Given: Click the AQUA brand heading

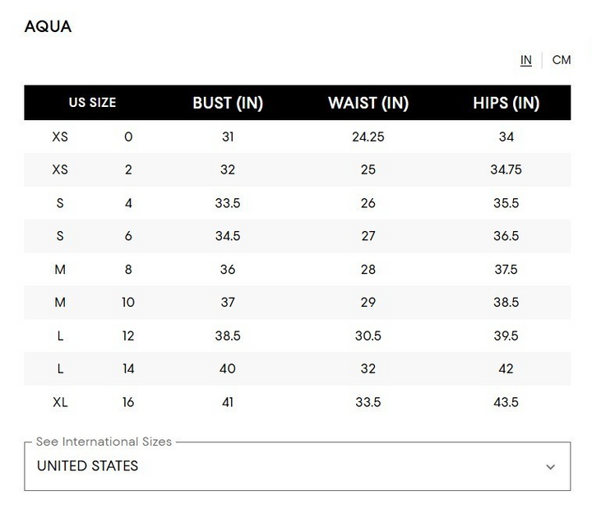Looking at the screenshot, I should coord(49,26).
